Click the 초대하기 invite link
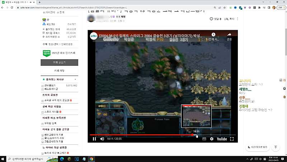 point(71,24)
